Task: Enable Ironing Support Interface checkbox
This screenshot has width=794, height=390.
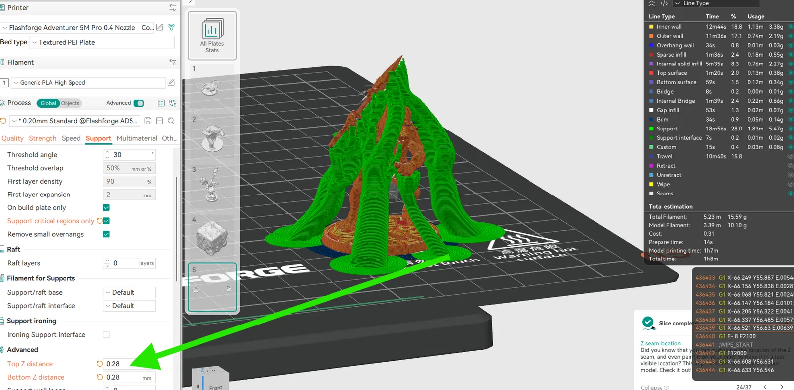Action: click(x=106, y=335)
